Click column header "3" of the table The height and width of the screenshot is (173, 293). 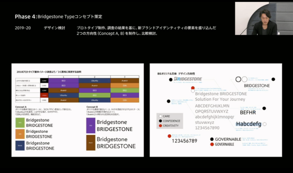click(x=125, y=77)
